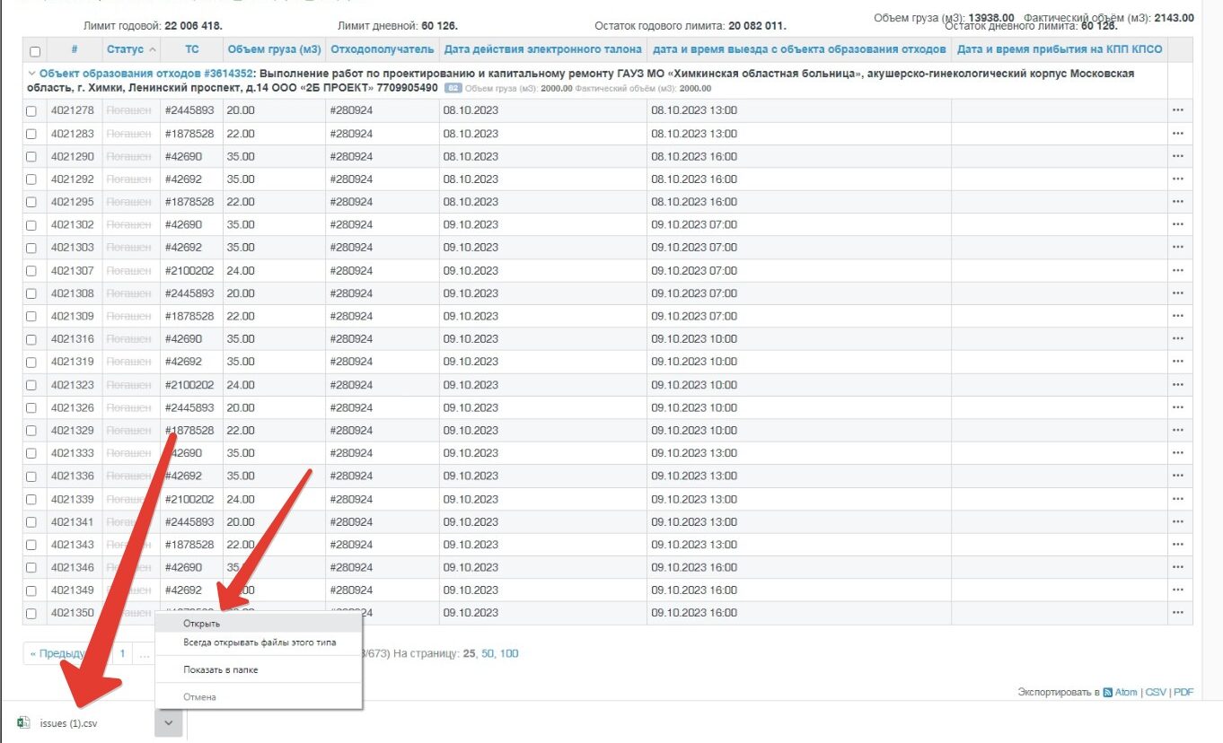Open ellipsis actions on row 4021343
The image size is (1223, 743).
tap(1178, 545)
